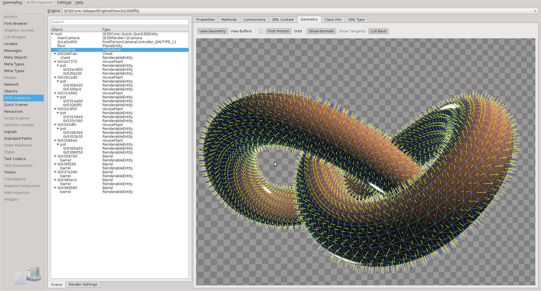Viewport: 541px width, 291px height.
Task: Toggle the Show Normals button
Action: (321, 31)
